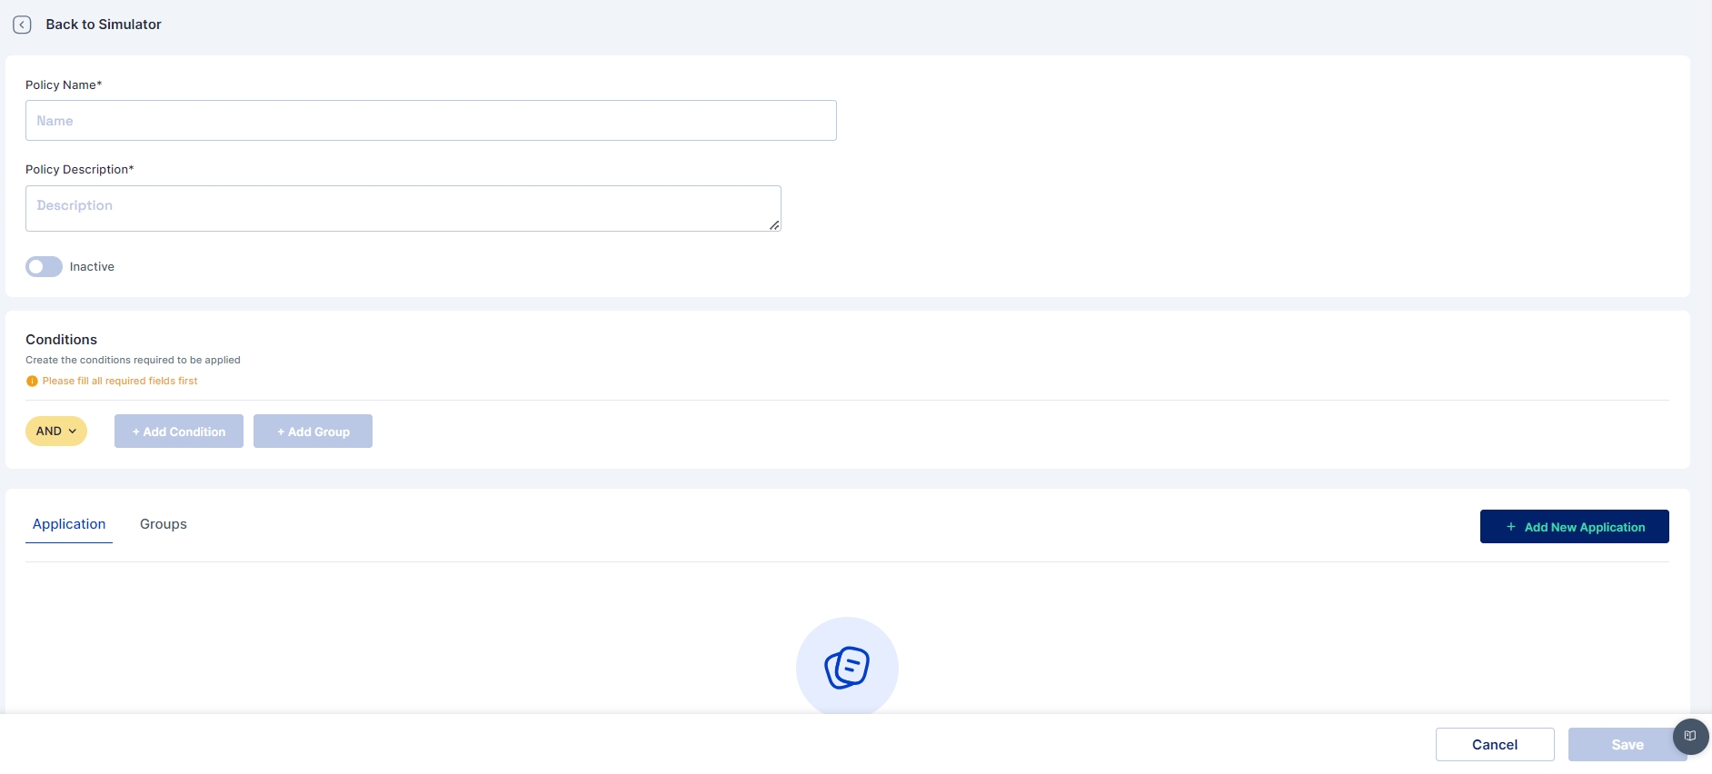The image size is (1712, 774).
Task: Switch to the Application tab
Action: tap(69, 524)
